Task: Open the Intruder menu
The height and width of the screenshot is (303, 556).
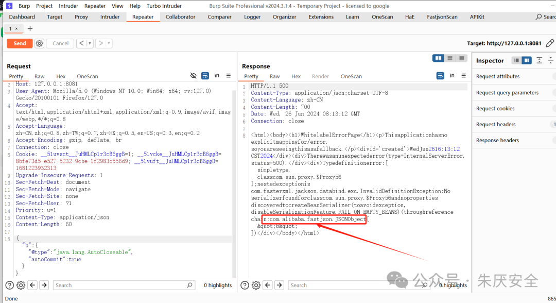Action: pyautogui.click(x=68, y=6)
